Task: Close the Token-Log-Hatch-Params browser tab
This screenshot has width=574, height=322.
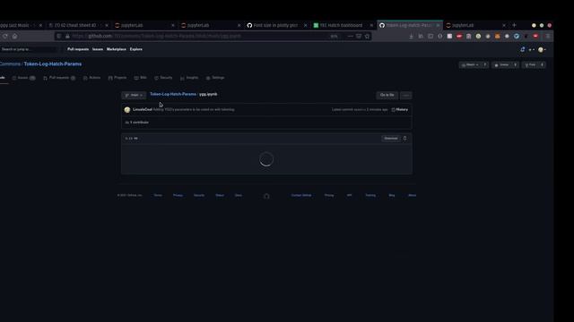Action: 438,25
